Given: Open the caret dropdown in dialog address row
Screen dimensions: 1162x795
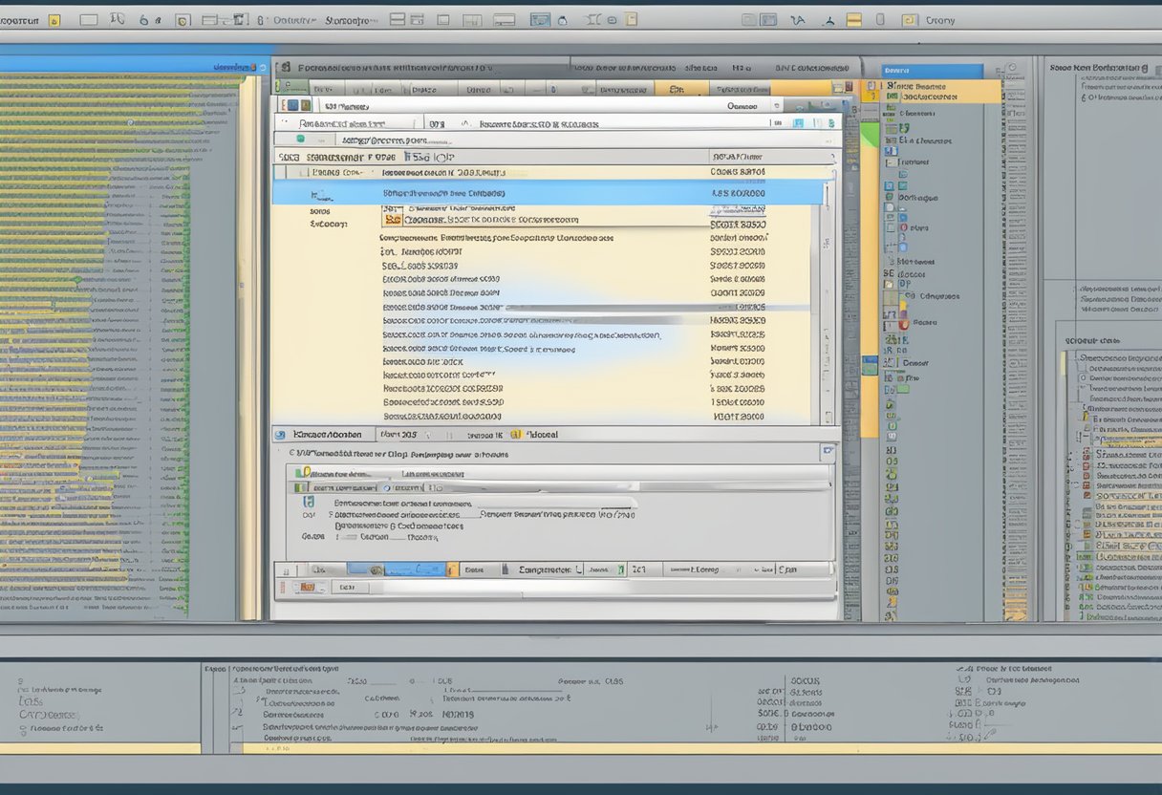Looking at the screenshot, I should tap(465, 123).
